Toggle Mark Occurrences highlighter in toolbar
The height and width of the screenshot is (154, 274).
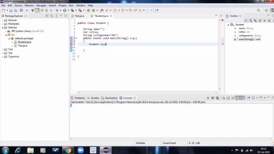pos(37,10)
